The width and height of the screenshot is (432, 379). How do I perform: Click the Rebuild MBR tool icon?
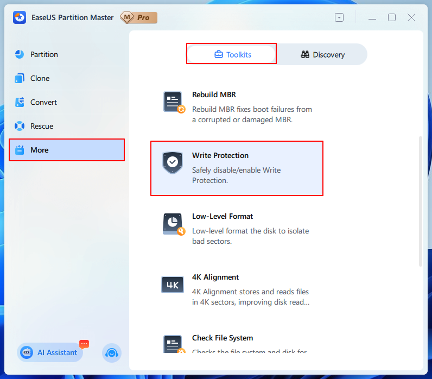(174, 102)
